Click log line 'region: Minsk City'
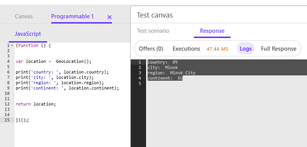This screenshot has width=307, height=147. click(172, 73)
